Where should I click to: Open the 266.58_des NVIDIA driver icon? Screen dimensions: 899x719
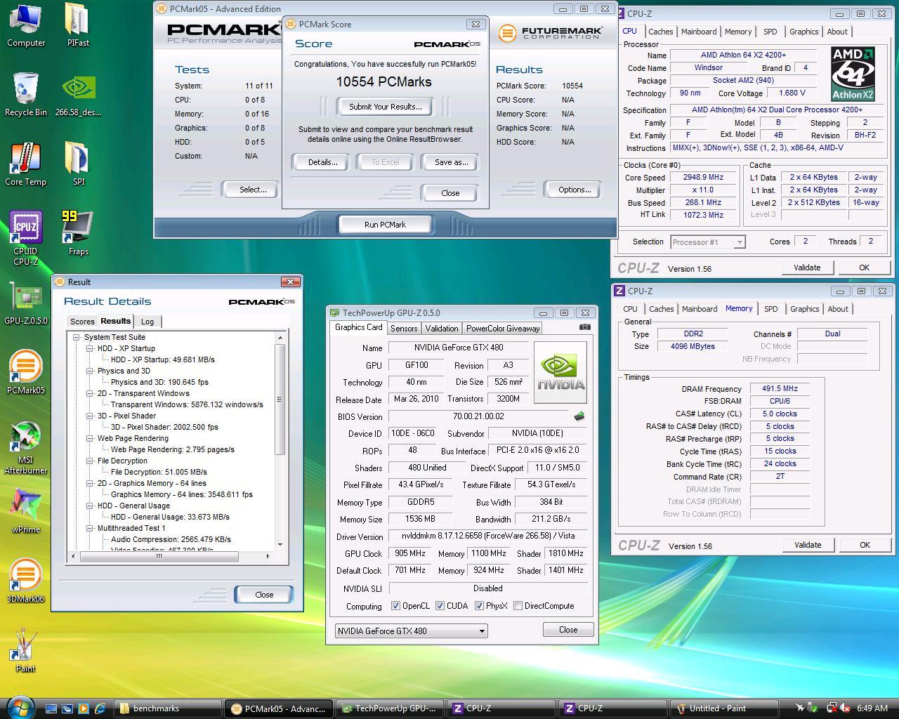tap(78, 95)
